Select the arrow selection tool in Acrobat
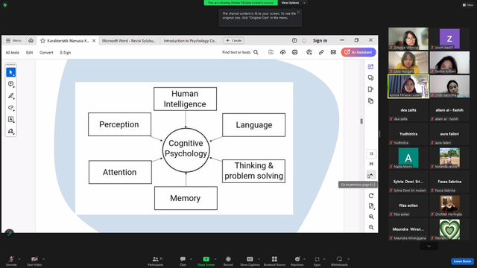 tap(11, 72)
